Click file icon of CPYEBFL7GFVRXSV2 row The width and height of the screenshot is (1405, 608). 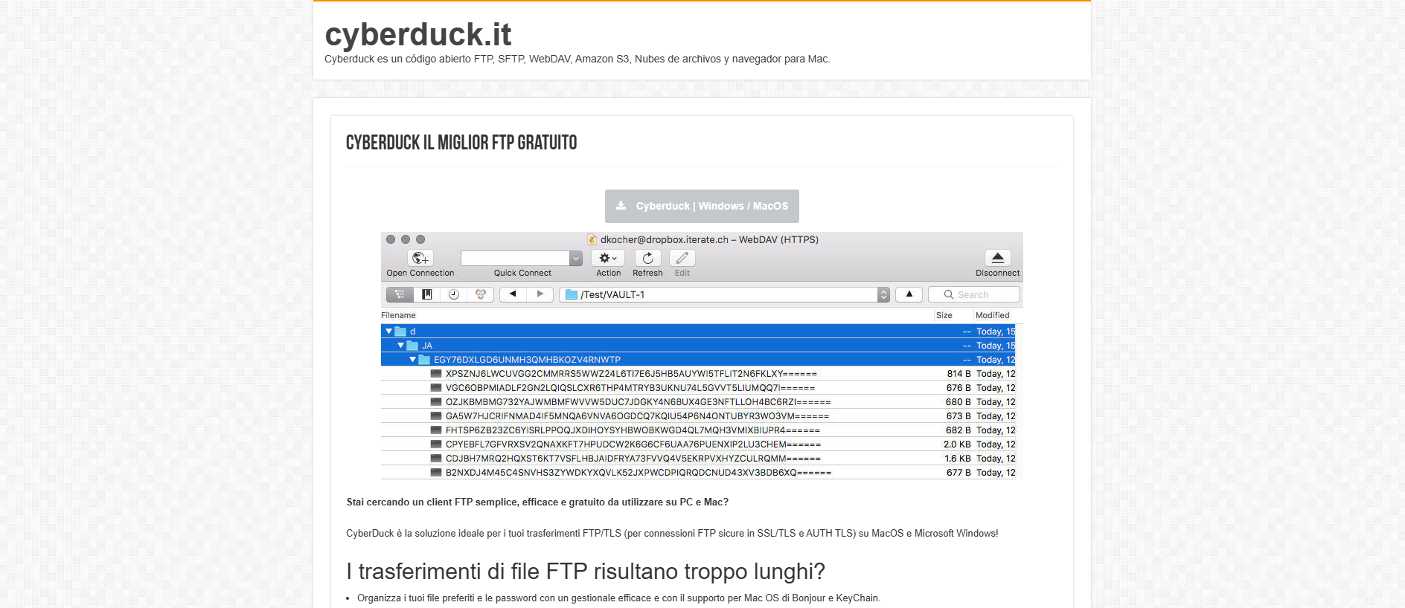(436, 444)
